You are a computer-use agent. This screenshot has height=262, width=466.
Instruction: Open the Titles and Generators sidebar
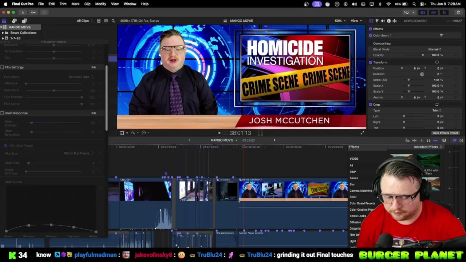(x=24, y=21)
